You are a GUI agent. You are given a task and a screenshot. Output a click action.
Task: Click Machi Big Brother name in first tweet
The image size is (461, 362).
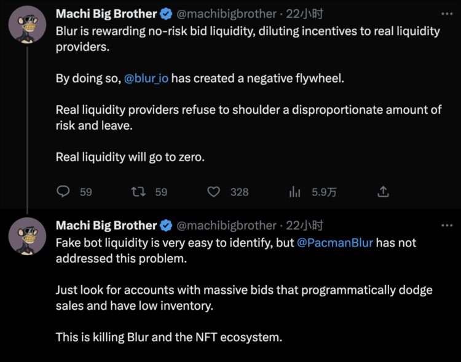[x=106, y=14]
